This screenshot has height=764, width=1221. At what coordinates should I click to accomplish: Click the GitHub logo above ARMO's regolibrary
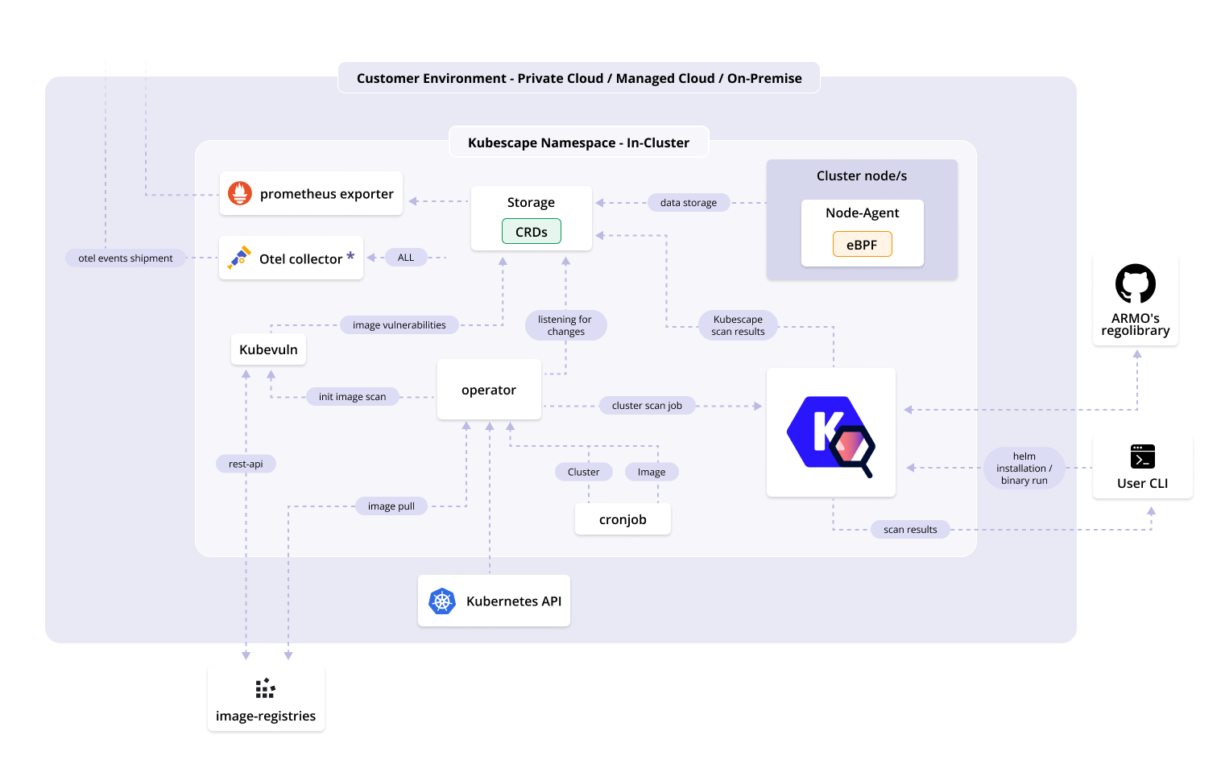point(1135,283)
